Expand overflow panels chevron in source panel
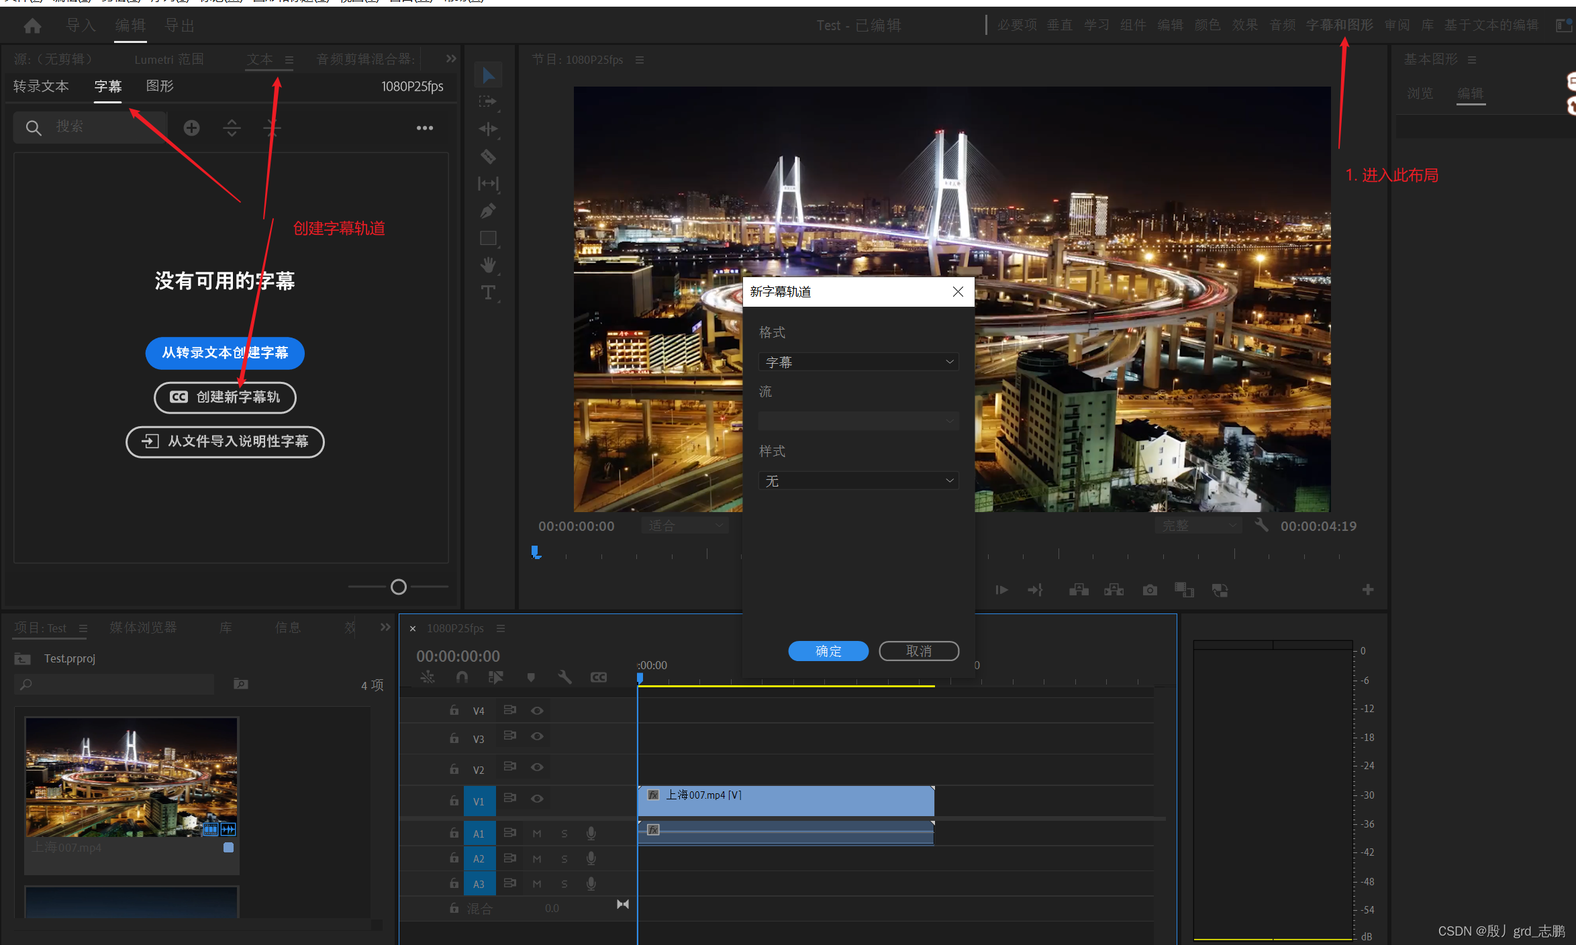Viewport: 1576px width, 945px height. (451, 59)
